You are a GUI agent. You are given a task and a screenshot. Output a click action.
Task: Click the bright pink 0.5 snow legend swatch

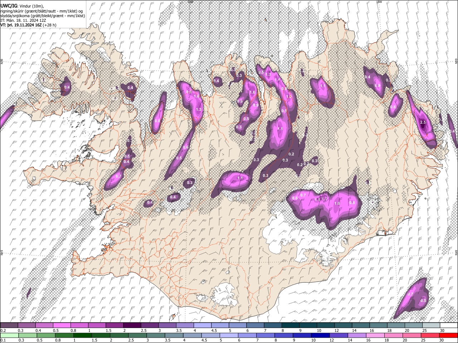click(x=62, y=325)
